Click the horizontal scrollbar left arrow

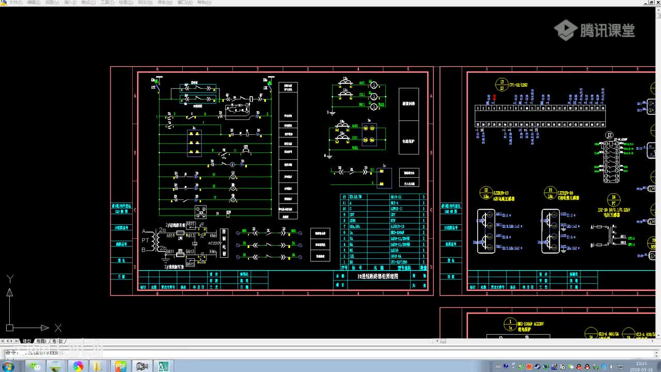click(436, 341)
